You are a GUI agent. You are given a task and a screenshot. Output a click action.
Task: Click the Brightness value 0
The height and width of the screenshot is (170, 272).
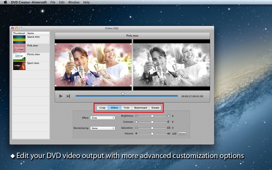tap(173, 116)
